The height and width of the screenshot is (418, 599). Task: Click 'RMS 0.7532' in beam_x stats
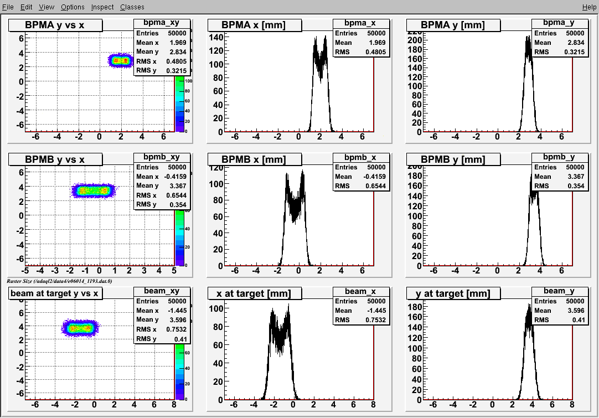(360, 320)
